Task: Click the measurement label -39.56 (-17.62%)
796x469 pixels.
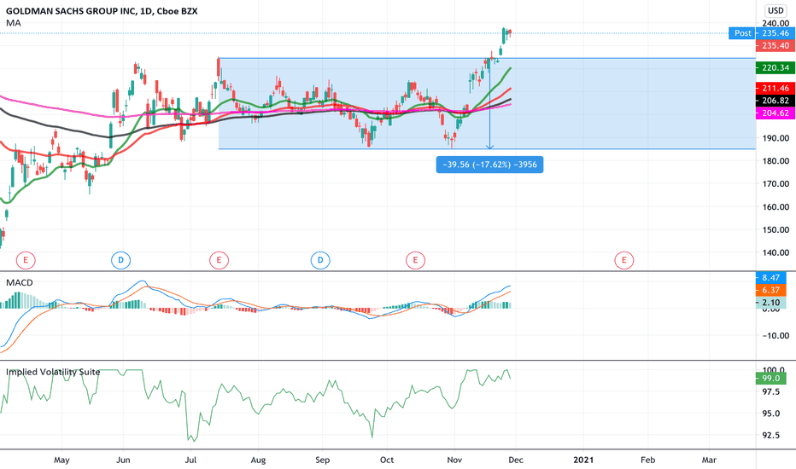Action: (489, 165)
